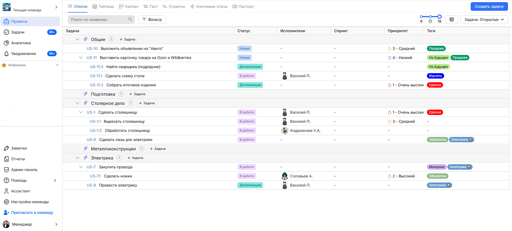Viewport: 512px width, 231px height.
Task: Switch to the Гант view tab
Action: (x=150, y=6)
